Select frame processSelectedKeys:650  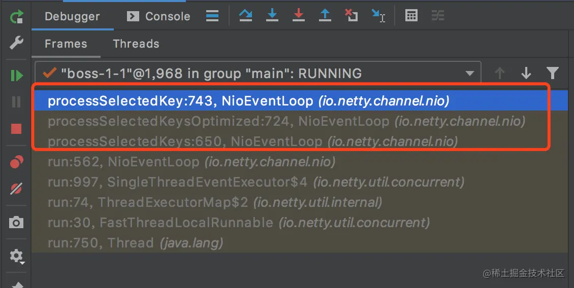point(300,141)
